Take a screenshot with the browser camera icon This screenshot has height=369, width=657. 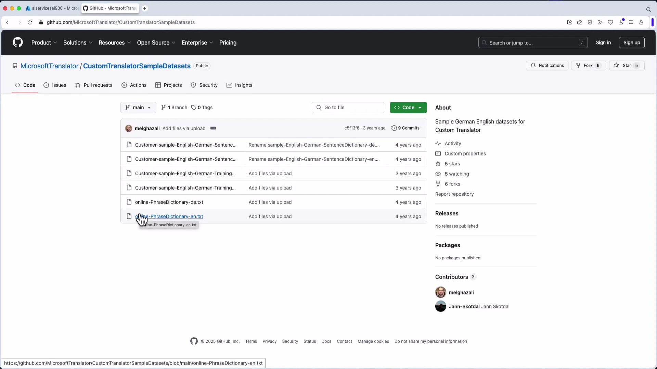(x=579, y=22)
